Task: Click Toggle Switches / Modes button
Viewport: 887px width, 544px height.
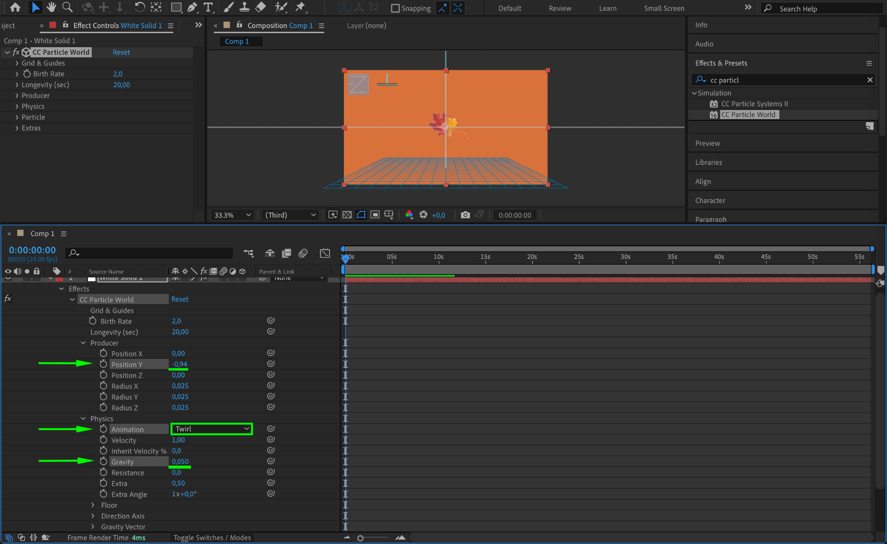Action: coord(212,538)
